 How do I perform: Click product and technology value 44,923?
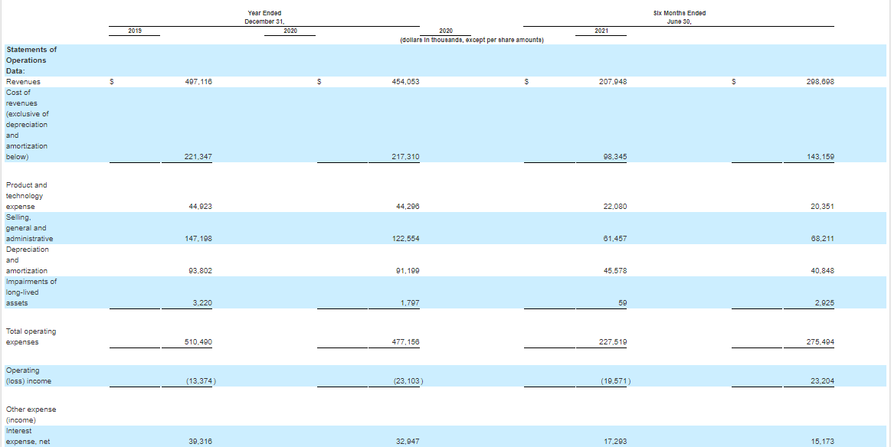(x=200, y=207)
